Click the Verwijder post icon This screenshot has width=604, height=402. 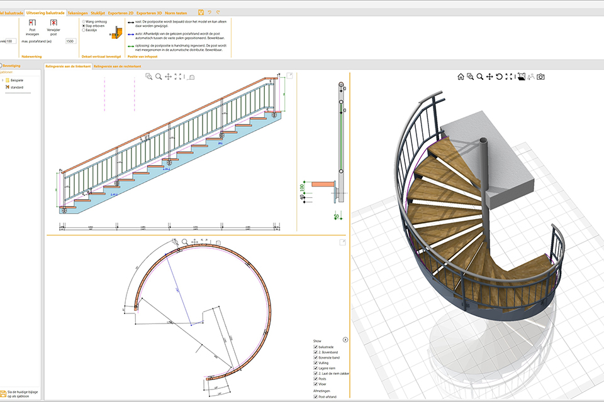coord(53,23)
